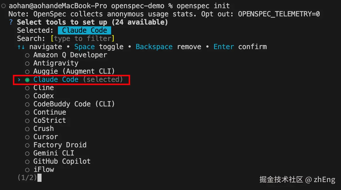Toggle the Antigravity radio circle
The width and height of the screenshot is (341, 190).
(x=27, y=63)
